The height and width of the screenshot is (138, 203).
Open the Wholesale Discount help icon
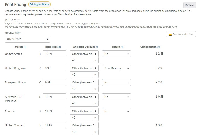[97, 47]
